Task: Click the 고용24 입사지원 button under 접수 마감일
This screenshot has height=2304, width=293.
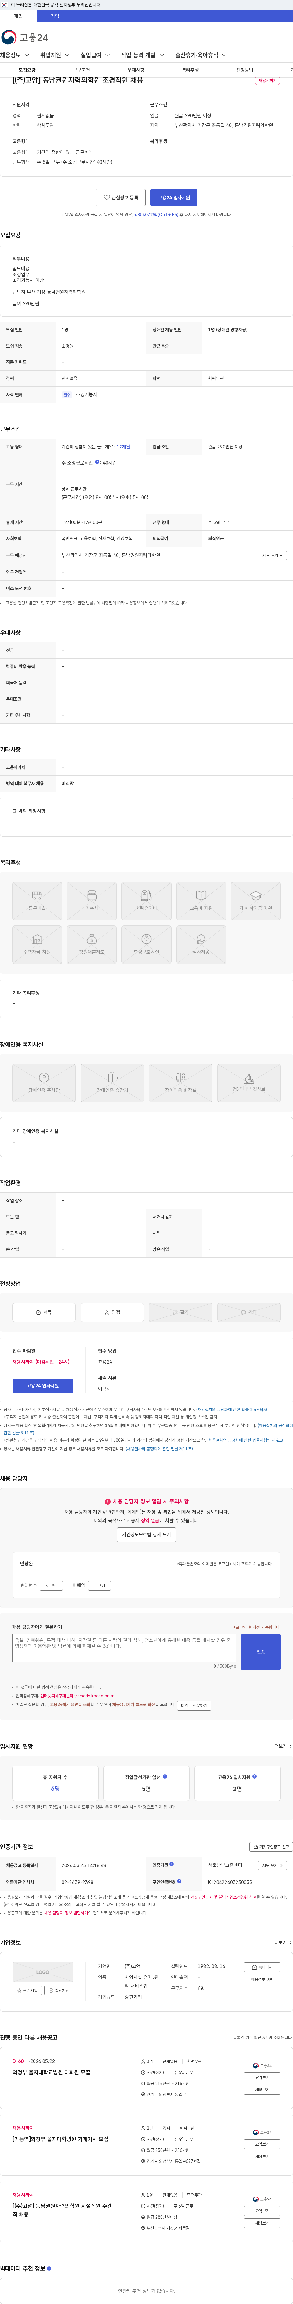Action: coord(43,1385)
